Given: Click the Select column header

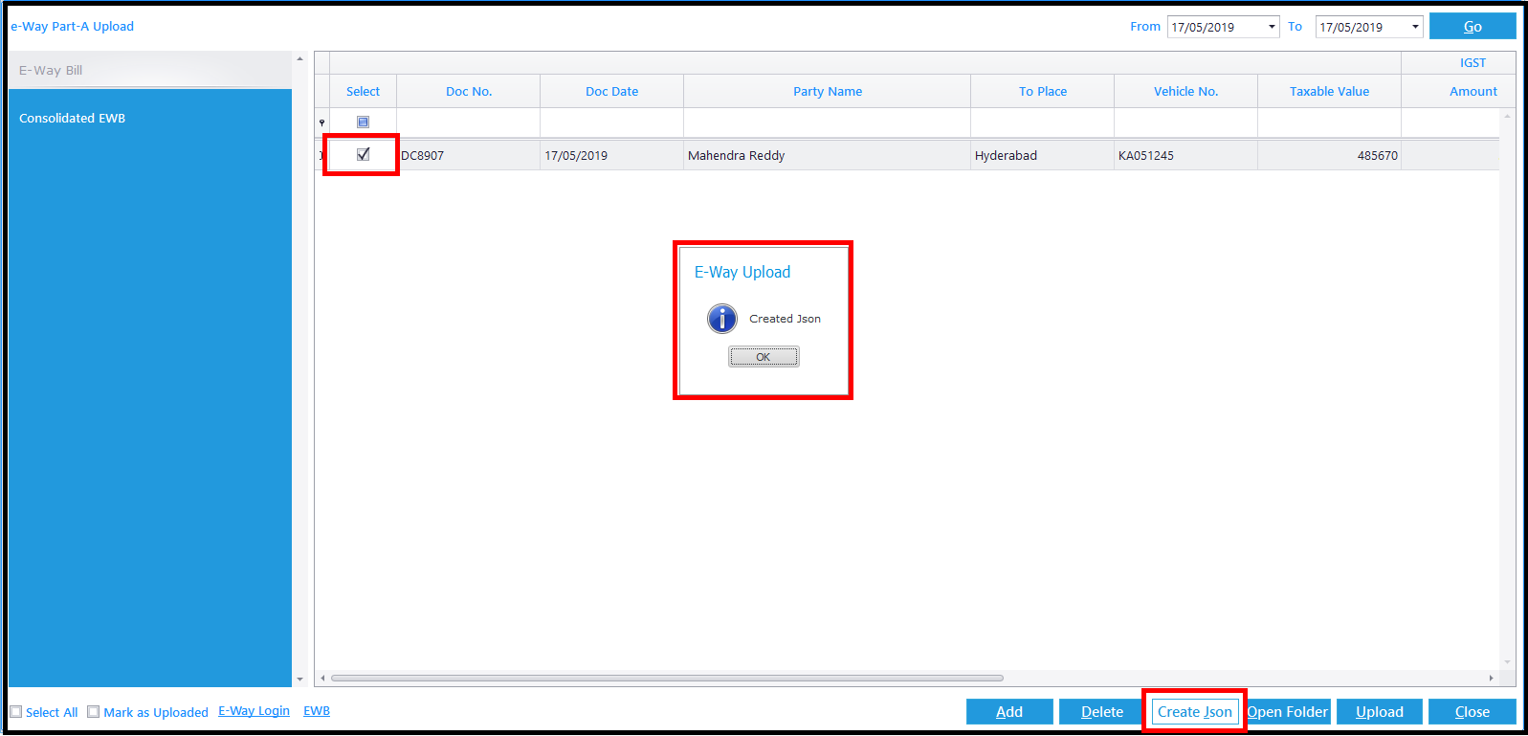Looking at the screenshot, I should pos(364,91).
